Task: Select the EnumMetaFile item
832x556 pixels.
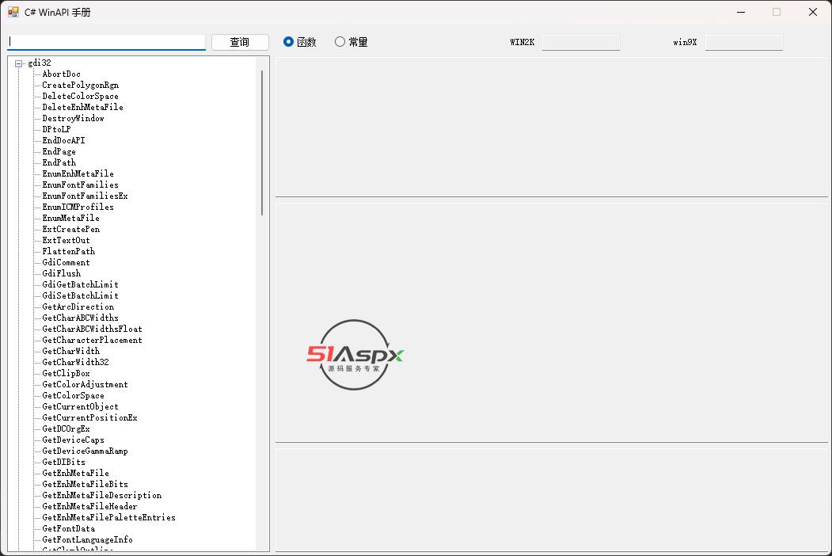Action: (x=70, y=219)
